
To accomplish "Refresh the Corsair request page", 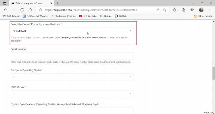I will click(x=22, y=10).
